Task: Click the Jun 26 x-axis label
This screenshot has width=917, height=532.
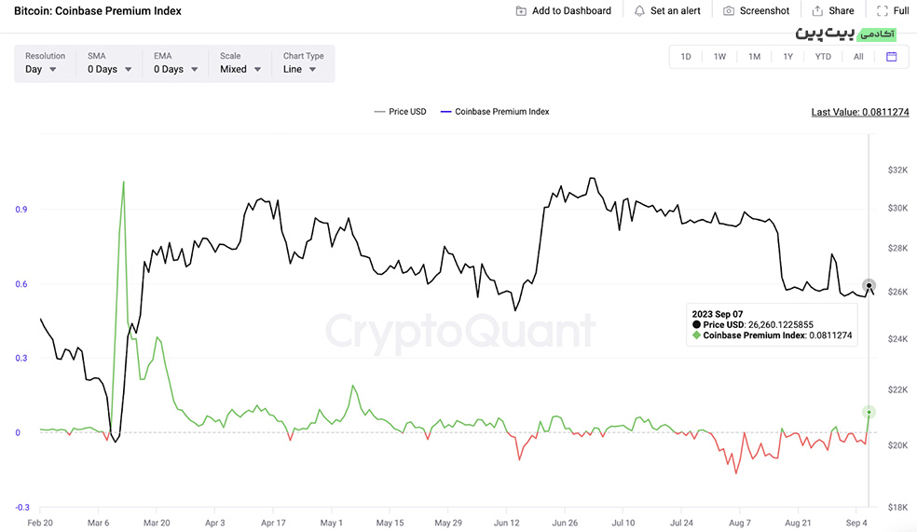Action: tap(565, 523)
